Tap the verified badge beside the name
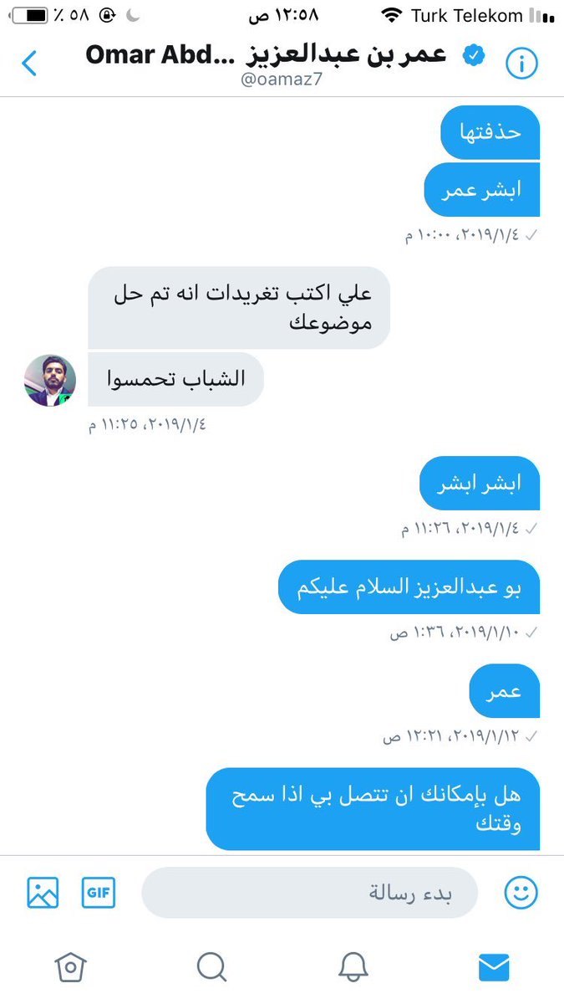 (x=474, y=56)
